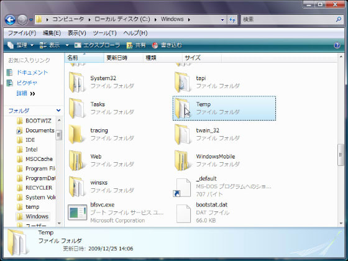This screenshot has width=348, height=261.
Task: Click the large Temp folder preview thumbnail
Action: point(18,242)
